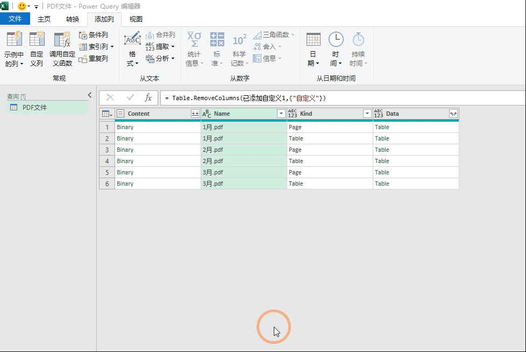Click Page cell in Kind row 3
This screenshot has height=352, width=526.
pyautogui.click(x=330, y=150)
